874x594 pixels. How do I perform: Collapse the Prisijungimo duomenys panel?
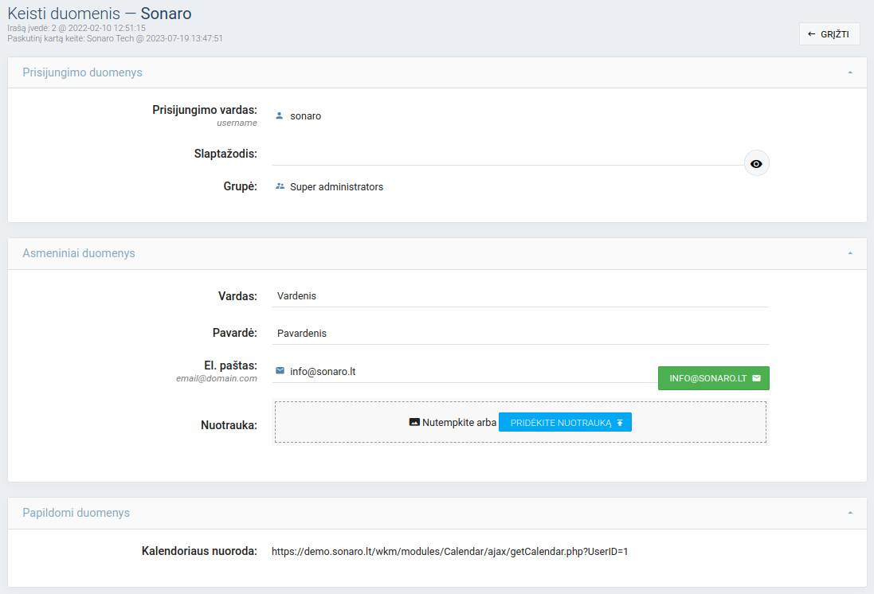coord(850,72)
